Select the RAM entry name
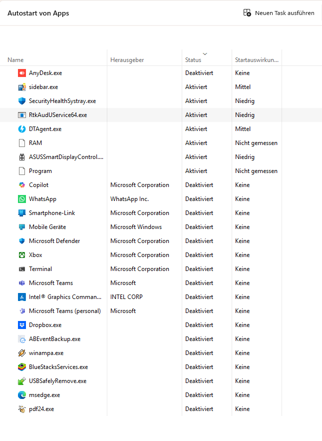Image resolution: width=322 pixels, height=441 pixels. click(x=35, y=143)
